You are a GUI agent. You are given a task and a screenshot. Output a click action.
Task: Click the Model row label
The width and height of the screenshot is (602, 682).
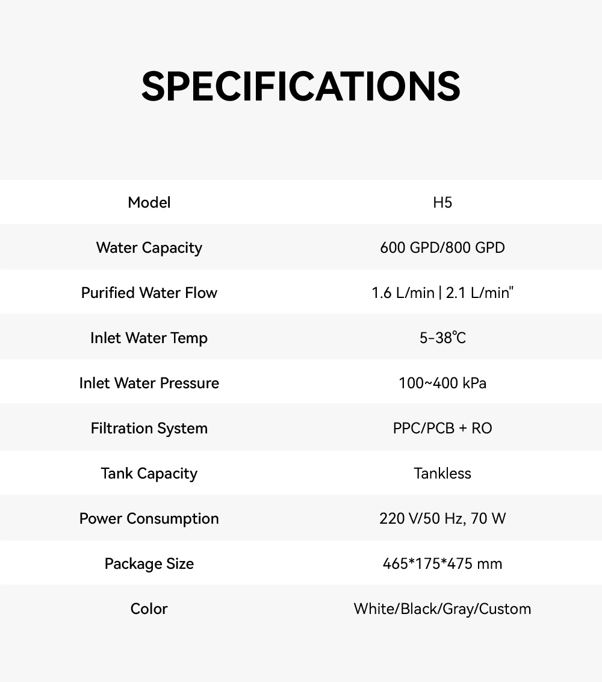149,203
